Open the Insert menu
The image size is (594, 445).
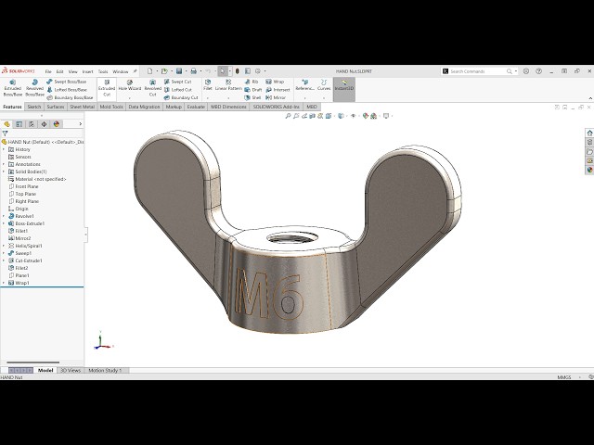click(87, 71)
